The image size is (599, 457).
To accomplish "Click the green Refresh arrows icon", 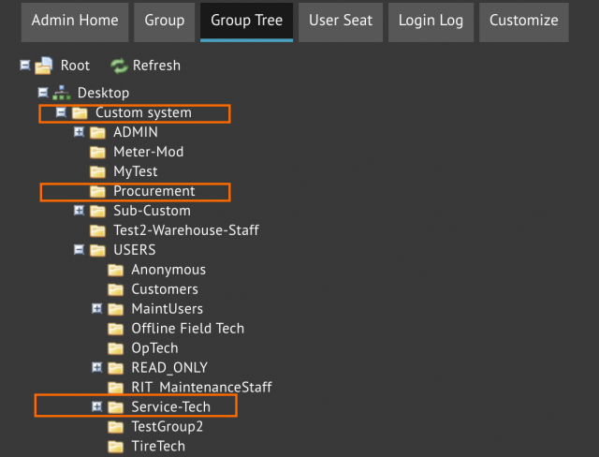I will click(x=119, y=66).
